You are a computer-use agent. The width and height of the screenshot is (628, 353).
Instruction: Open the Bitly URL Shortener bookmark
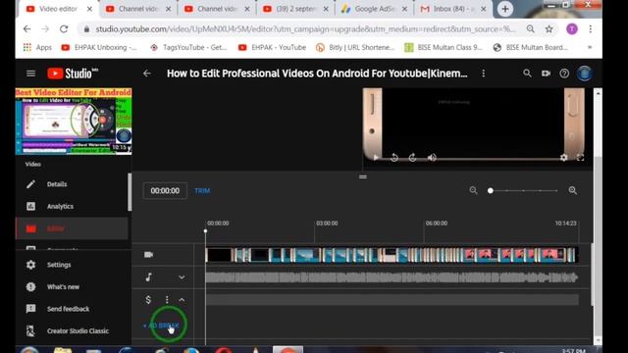pos(355,47)
